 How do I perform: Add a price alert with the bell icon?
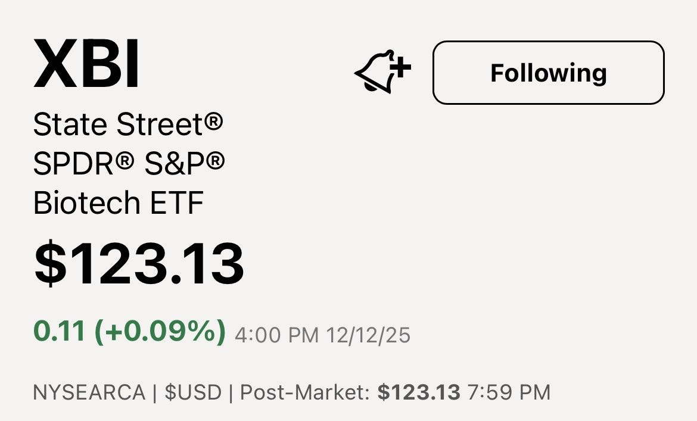(382, 71)
